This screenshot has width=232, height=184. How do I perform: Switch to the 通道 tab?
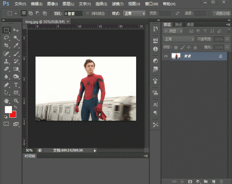tap(190, 25)
